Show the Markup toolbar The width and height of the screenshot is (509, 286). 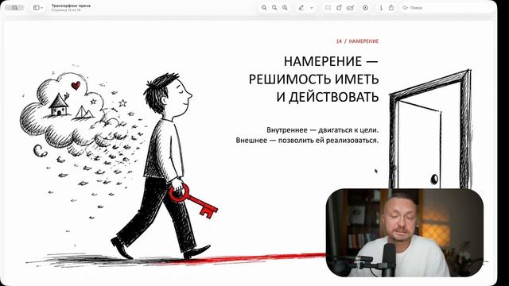(365, 7)
